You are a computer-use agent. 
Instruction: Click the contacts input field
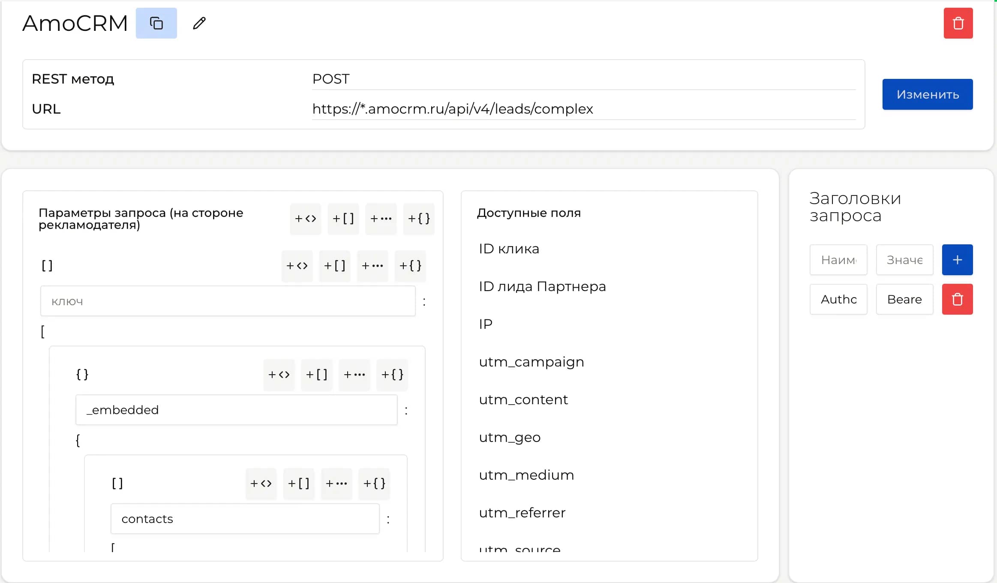(244, 518)
